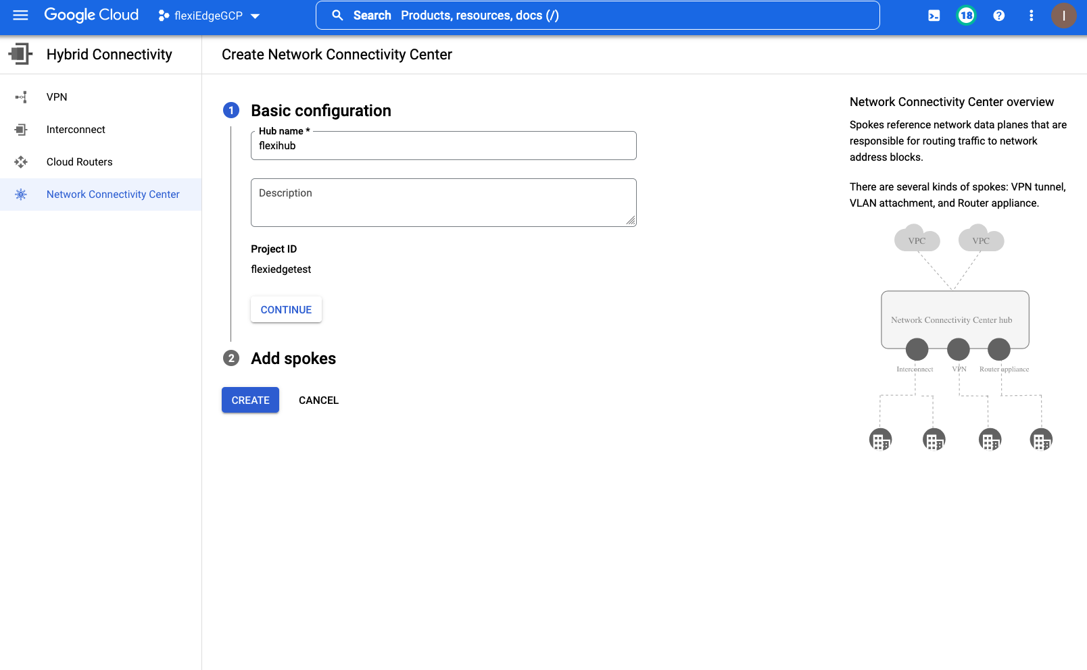
Task: Grab the Description textarea resize handle
Action: point(631,221)
